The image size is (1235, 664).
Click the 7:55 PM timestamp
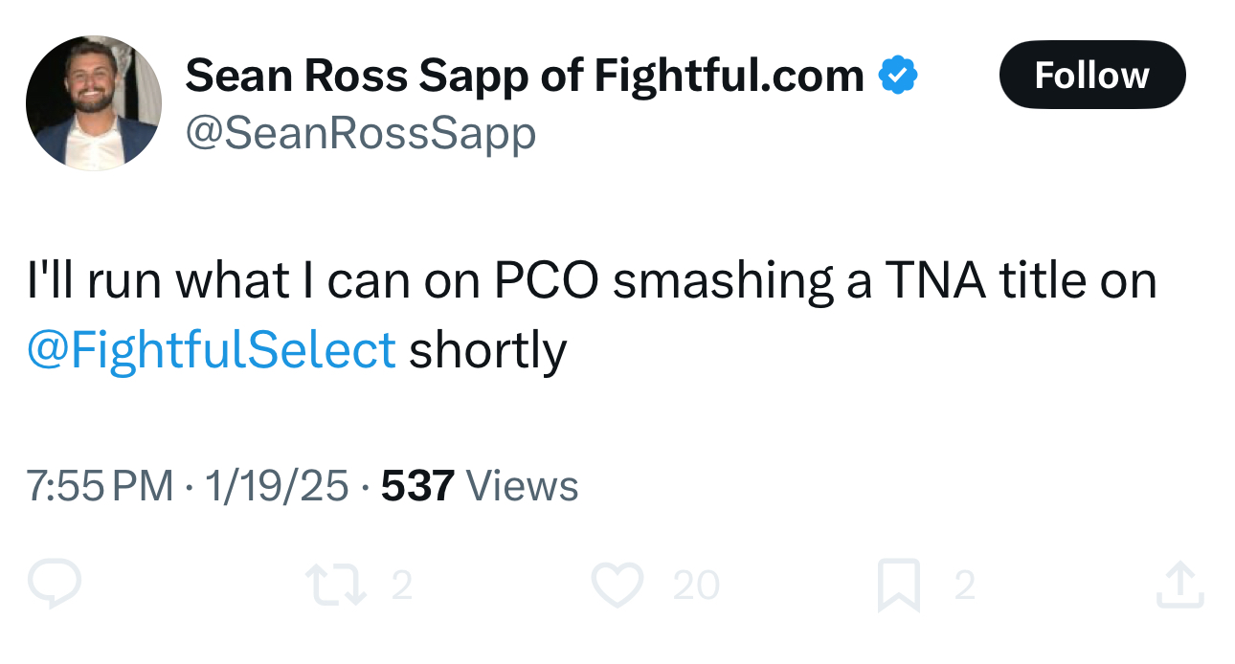pyautogui.click(x=101, y=486)
